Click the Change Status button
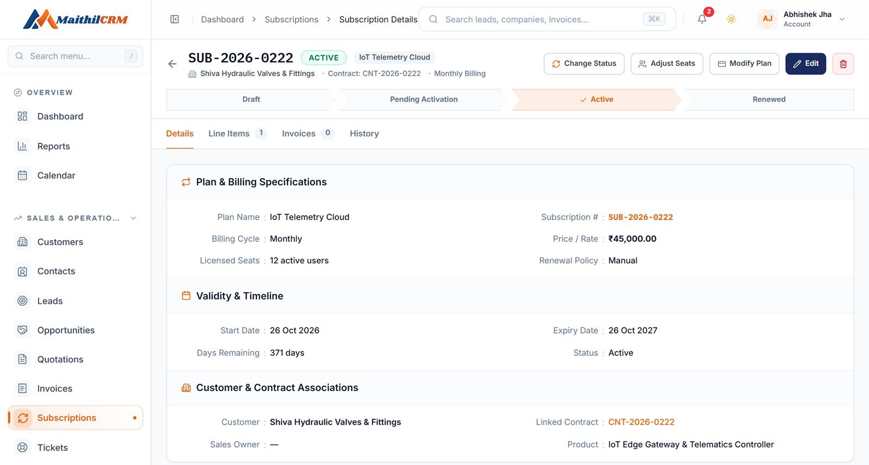This screenshot has width=869, height=465. [x=584, y=64]
